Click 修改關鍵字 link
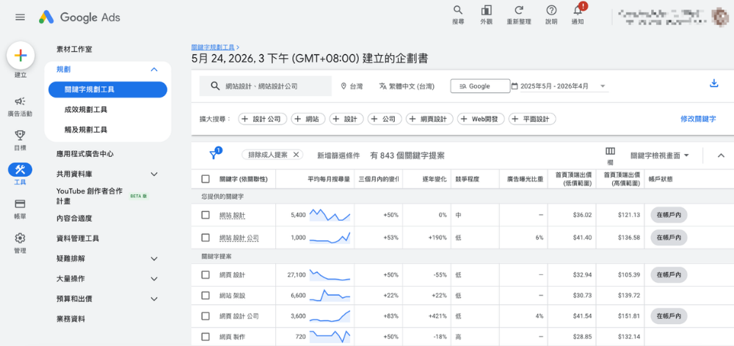 tap(698, 119)
